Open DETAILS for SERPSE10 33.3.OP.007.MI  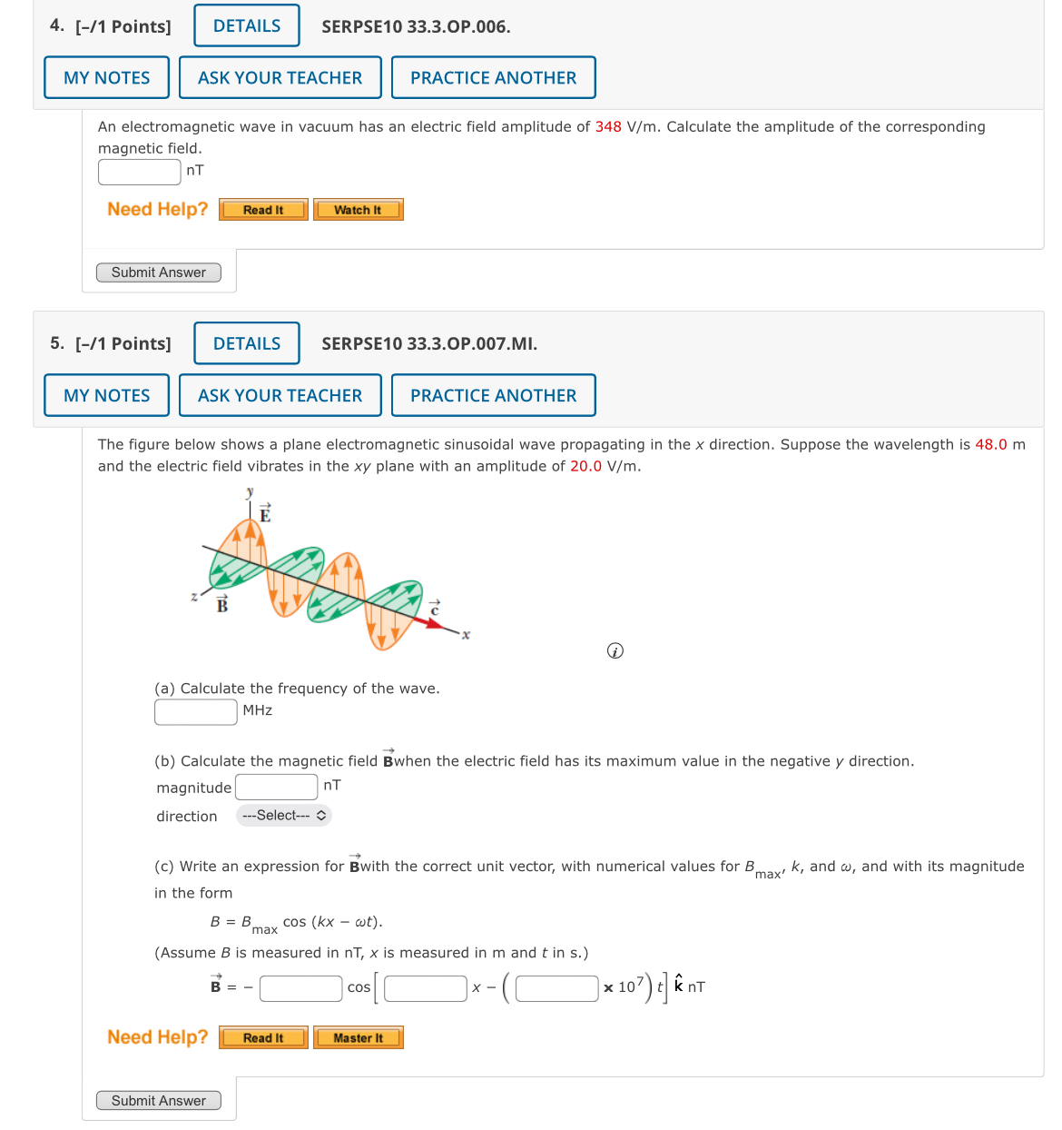pos(246,343)
